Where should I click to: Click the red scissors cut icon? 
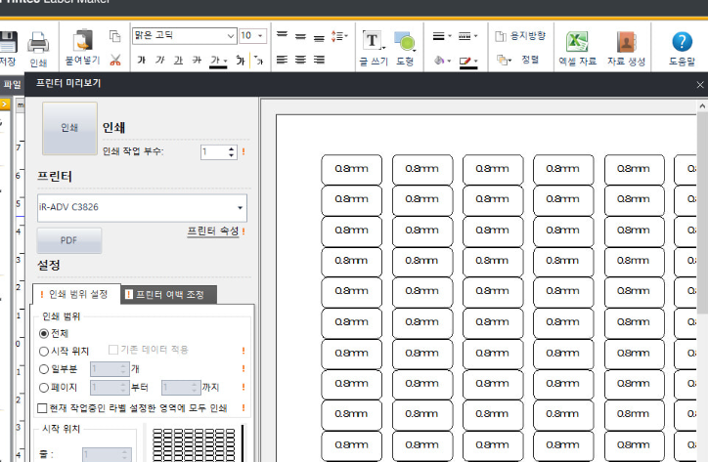[x=115, y=60]
